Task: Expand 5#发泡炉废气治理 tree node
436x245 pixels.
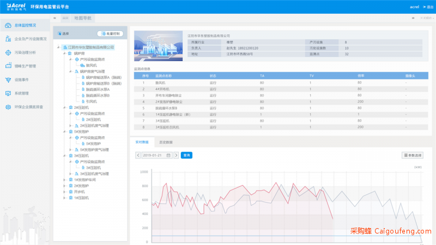Action: pos(71,150)
